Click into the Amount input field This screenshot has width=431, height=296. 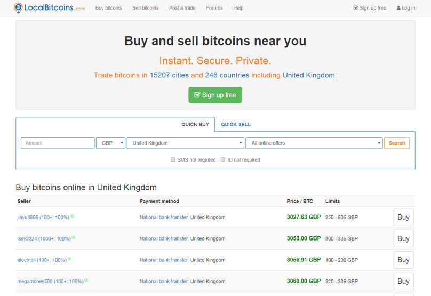click(x=58, y=143)
